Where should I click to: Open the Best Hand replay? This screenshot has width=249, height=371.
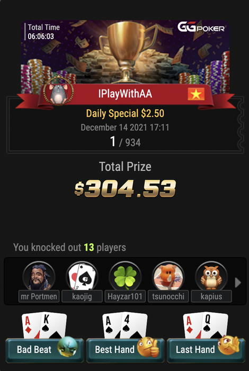point(125,350)
